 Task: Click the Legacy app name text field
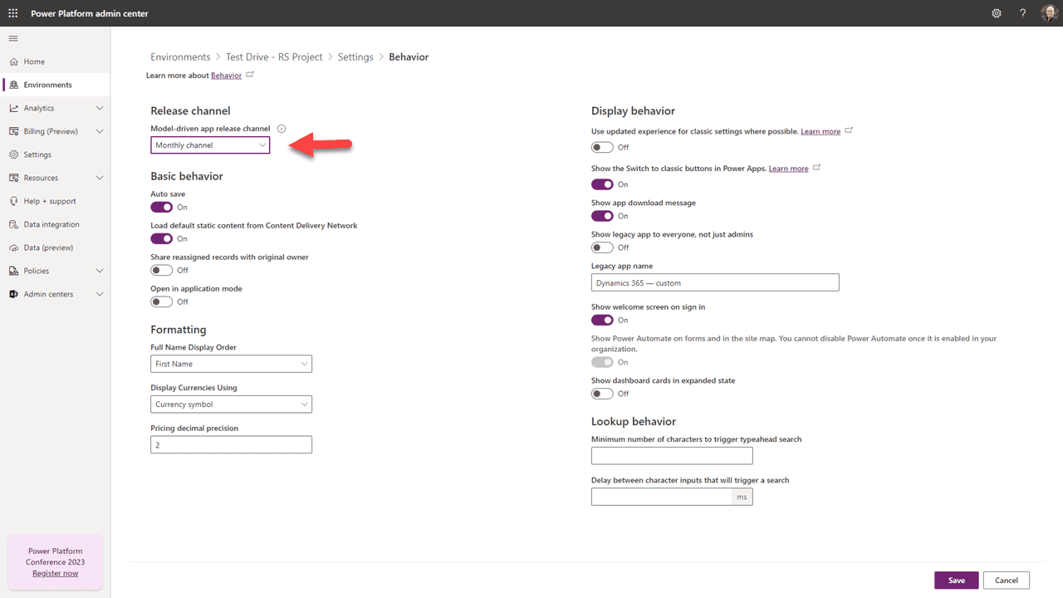pyautogui.click(x=715, y=283)
